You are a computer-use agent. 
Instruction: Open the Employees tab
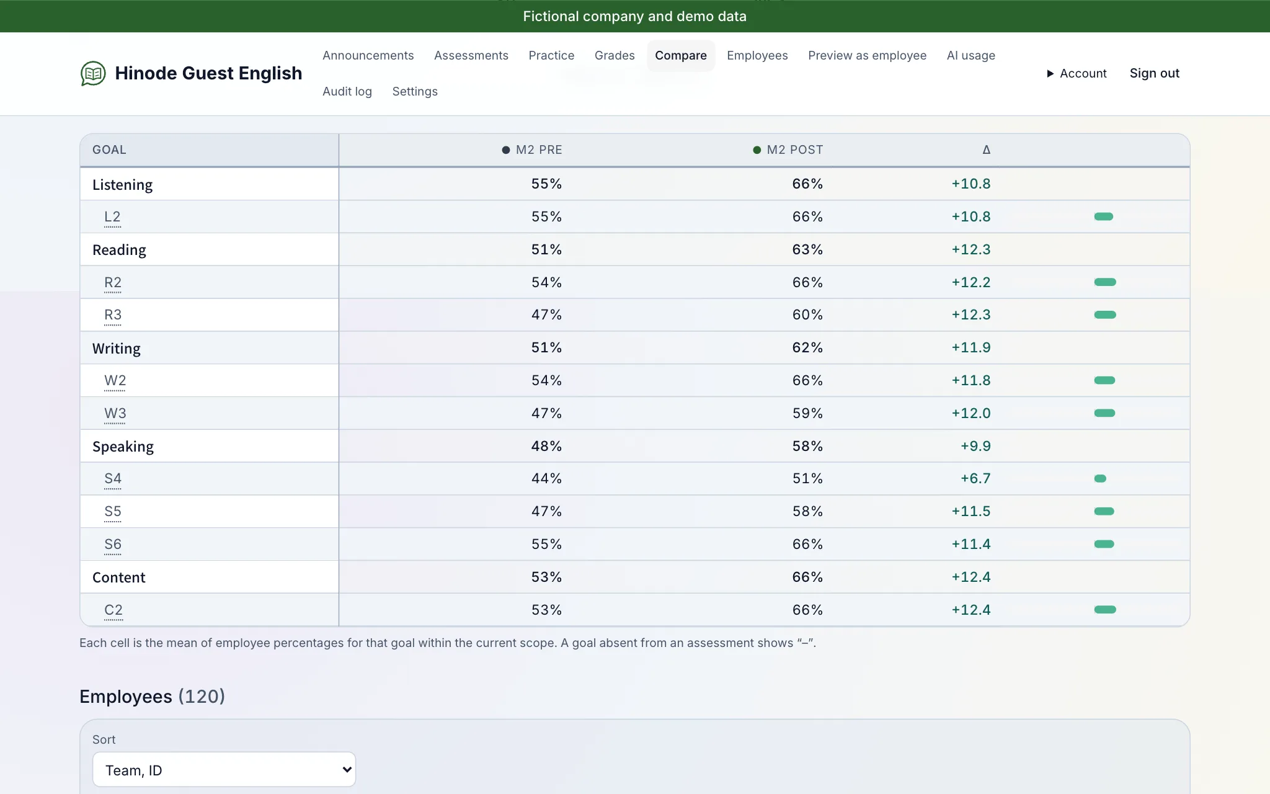[757, 55]
